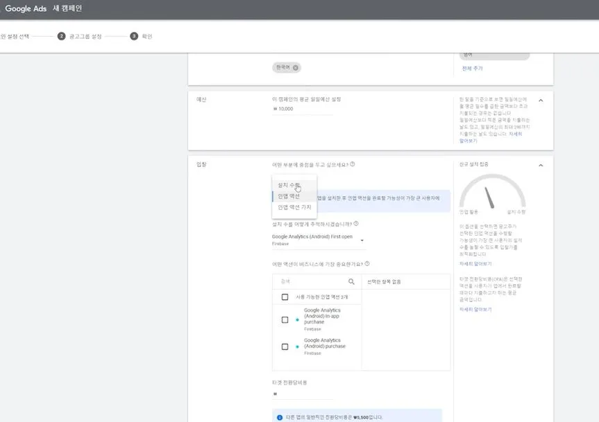Viewport: 599px width, 422px height.
Task: Click the Google Analytics (Android) purchase label
Action: pyautogui.click(x=325, y=343)
